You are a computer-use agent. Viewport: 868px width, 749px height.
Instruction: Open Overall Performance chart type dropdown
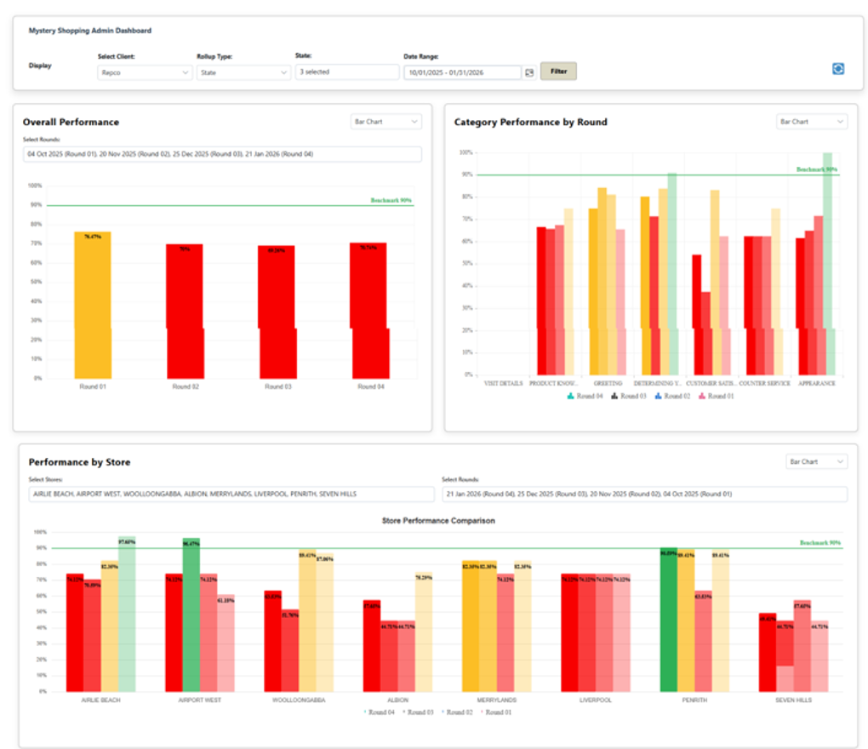[x=386, y=122]
